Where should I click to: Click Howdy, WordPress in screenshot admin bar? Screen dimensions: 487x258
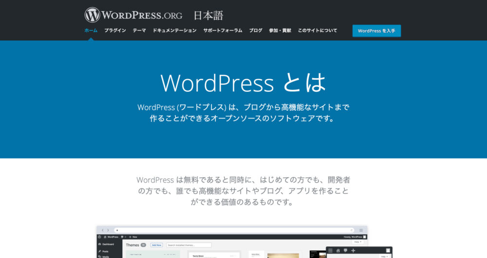[353, 237]
